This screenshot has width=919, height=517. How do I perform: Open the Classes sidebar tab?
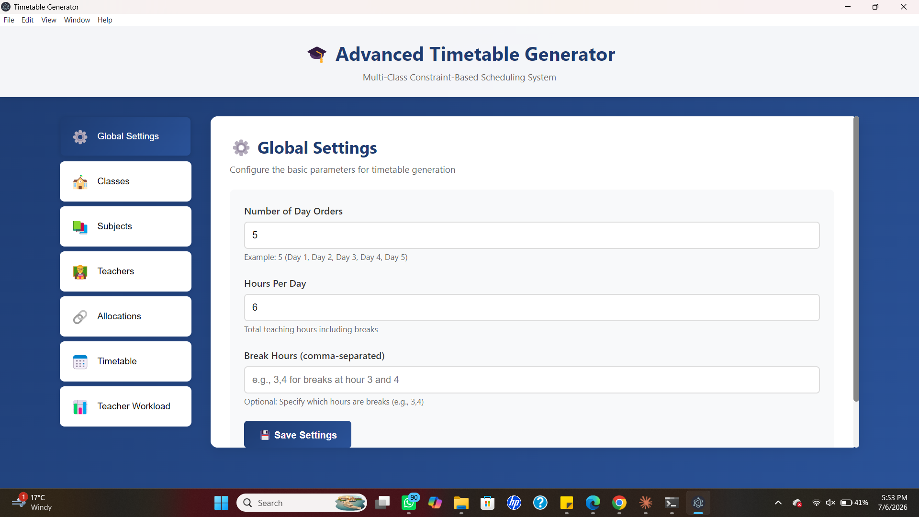tap(125, 181)
